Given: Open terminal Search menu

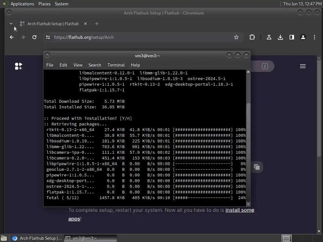Looking at the screenshot, I should tap(95, 65).
